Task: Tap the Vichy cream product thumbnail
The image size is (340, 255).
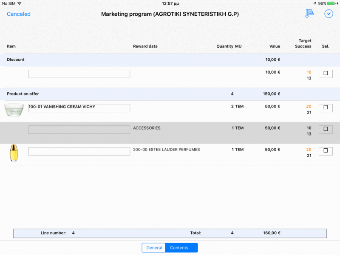Action: pos(14,110)
